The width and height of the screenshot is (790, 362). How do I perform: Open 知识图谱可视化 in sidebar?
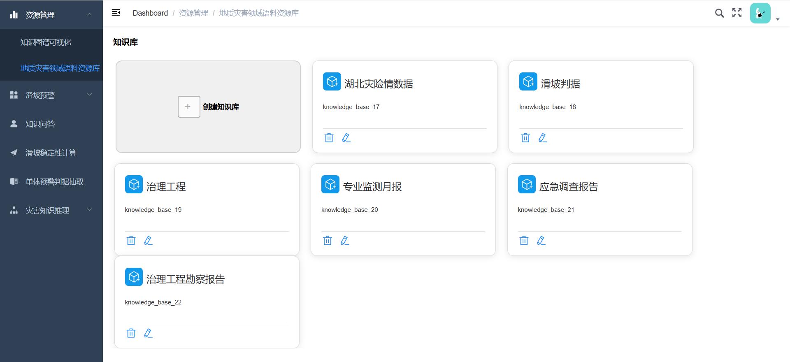tap(46, 42)
